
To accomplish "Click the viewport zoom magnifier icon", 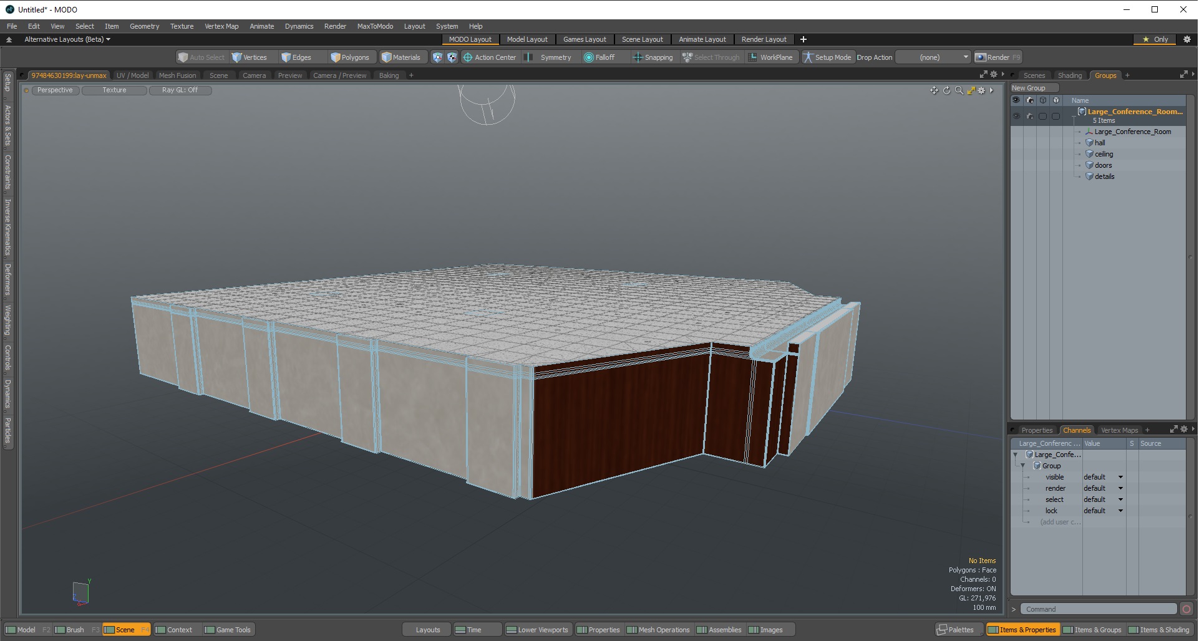I will (x=959, y=90).
